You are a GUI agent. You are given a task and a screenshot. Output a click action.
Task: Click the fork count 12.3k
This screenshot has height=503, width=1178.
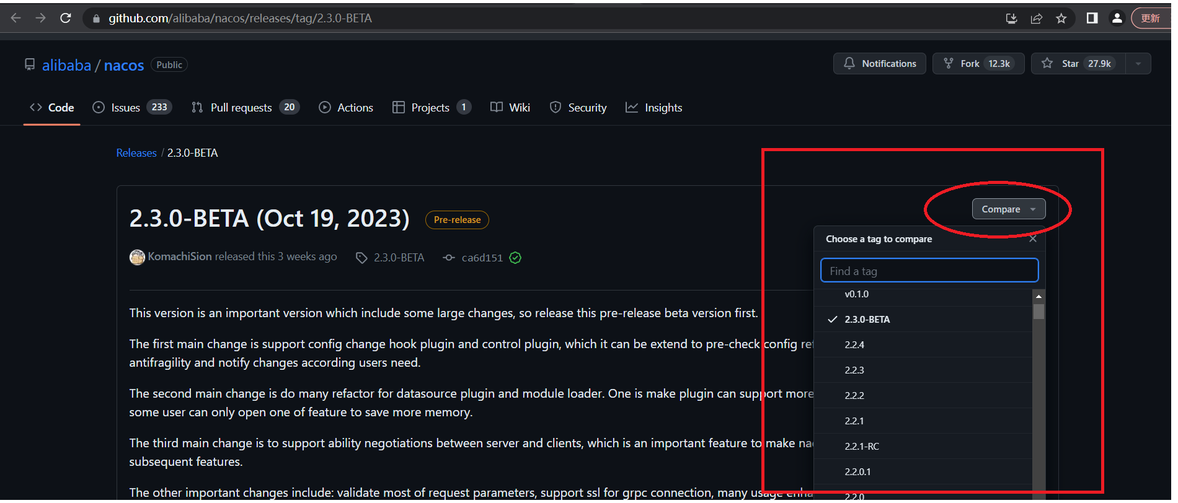pyautogui.click(x=999, y=64)
